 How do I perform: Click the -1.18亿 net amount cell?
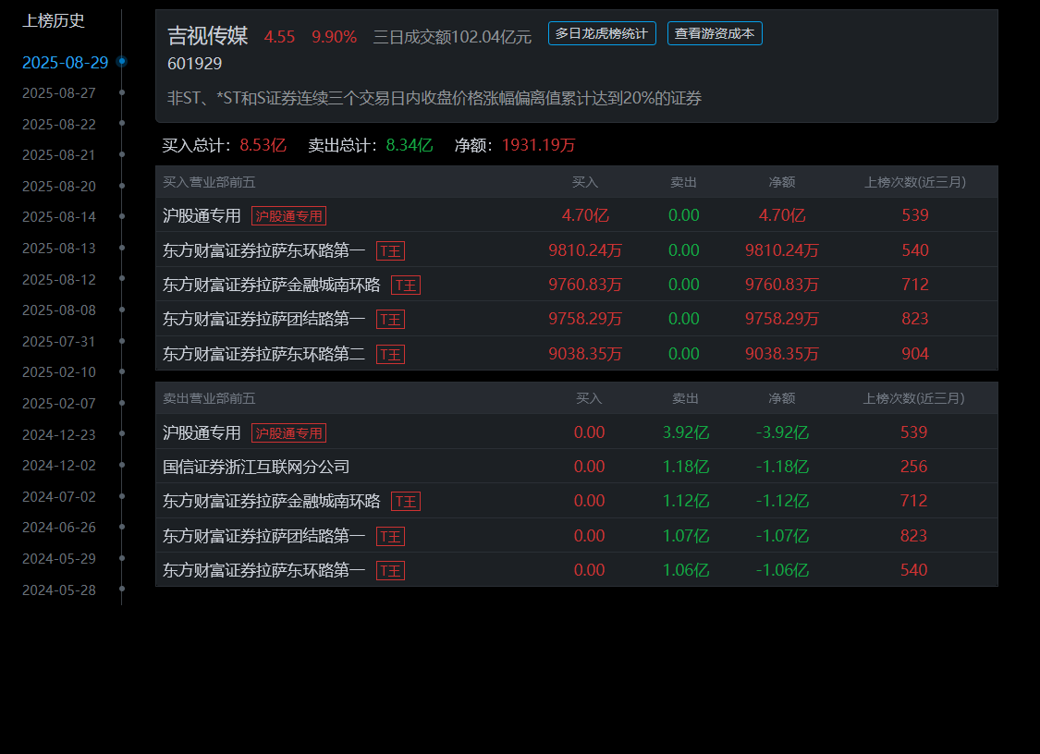782,467
